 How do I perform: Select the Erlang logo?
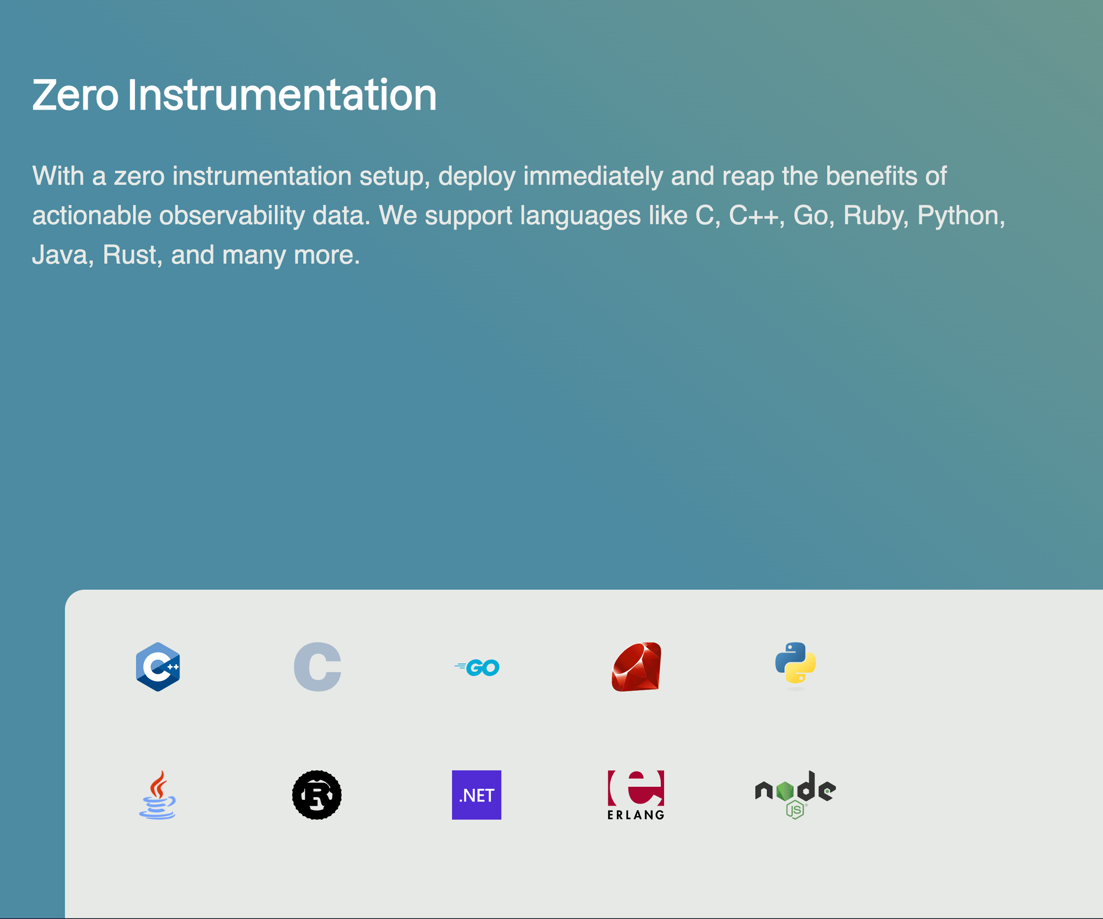[636, 795]
